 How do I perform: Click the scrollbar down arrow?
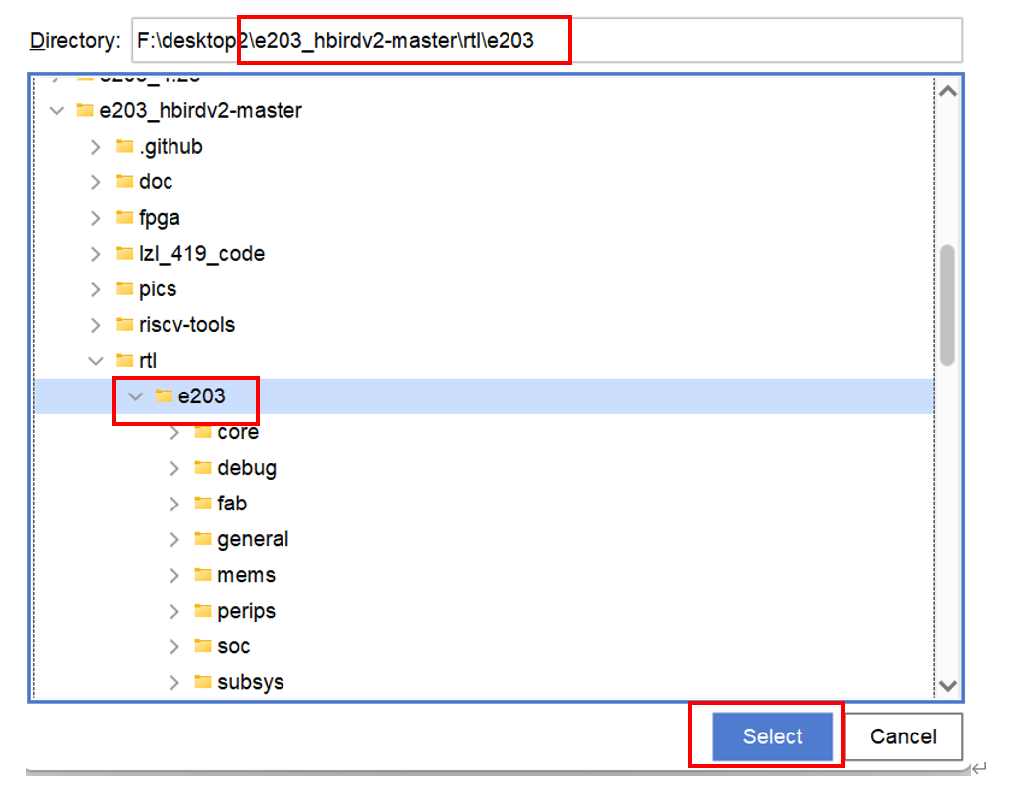tap(947, 686)
